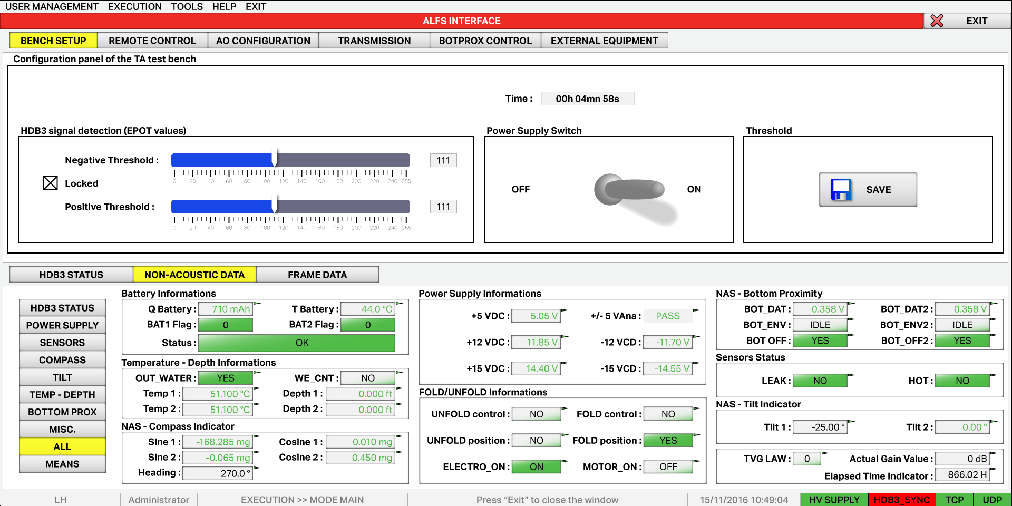Expand the FOLD position marker

[697, 434]
